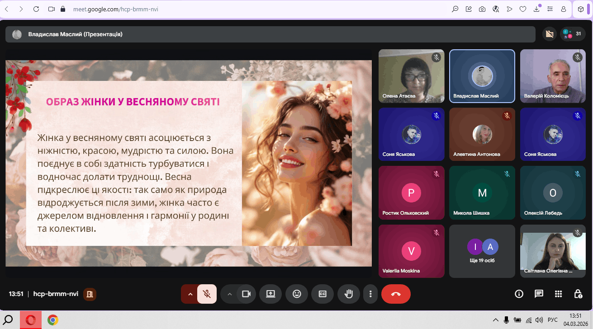Open the chat panel icon
This screenshot has width=593, height=329.
(539, 294)
